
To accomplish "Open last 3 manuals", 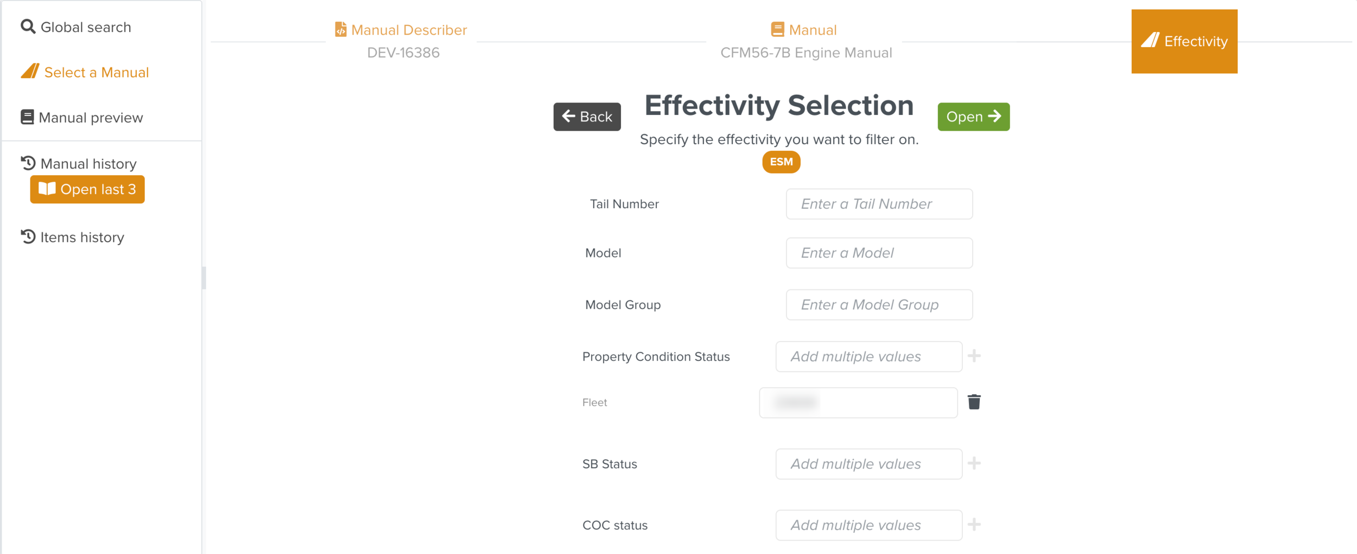I will coord(87,189).
